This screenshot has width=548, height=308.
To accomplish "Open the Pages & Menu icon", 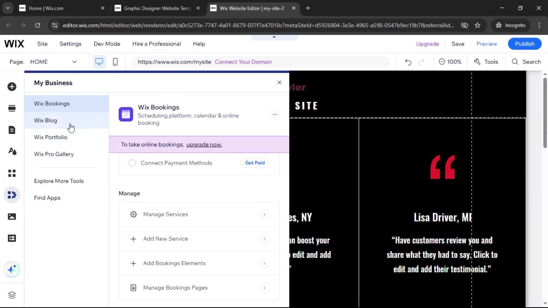I will click(12, 130).
